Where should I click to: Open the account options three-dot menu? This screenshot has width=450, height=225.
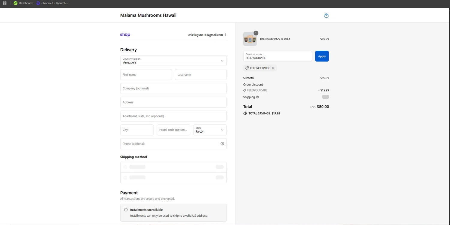225,35
